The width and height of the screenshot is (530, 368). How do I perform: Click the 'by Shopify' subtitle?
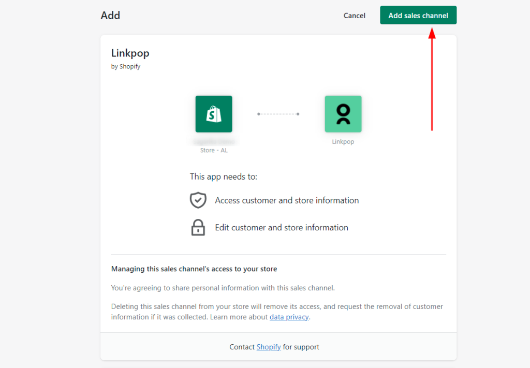[126, 67]
